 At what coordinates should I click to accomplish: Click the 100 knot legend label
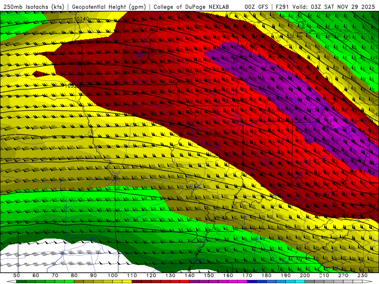(113, 275)
